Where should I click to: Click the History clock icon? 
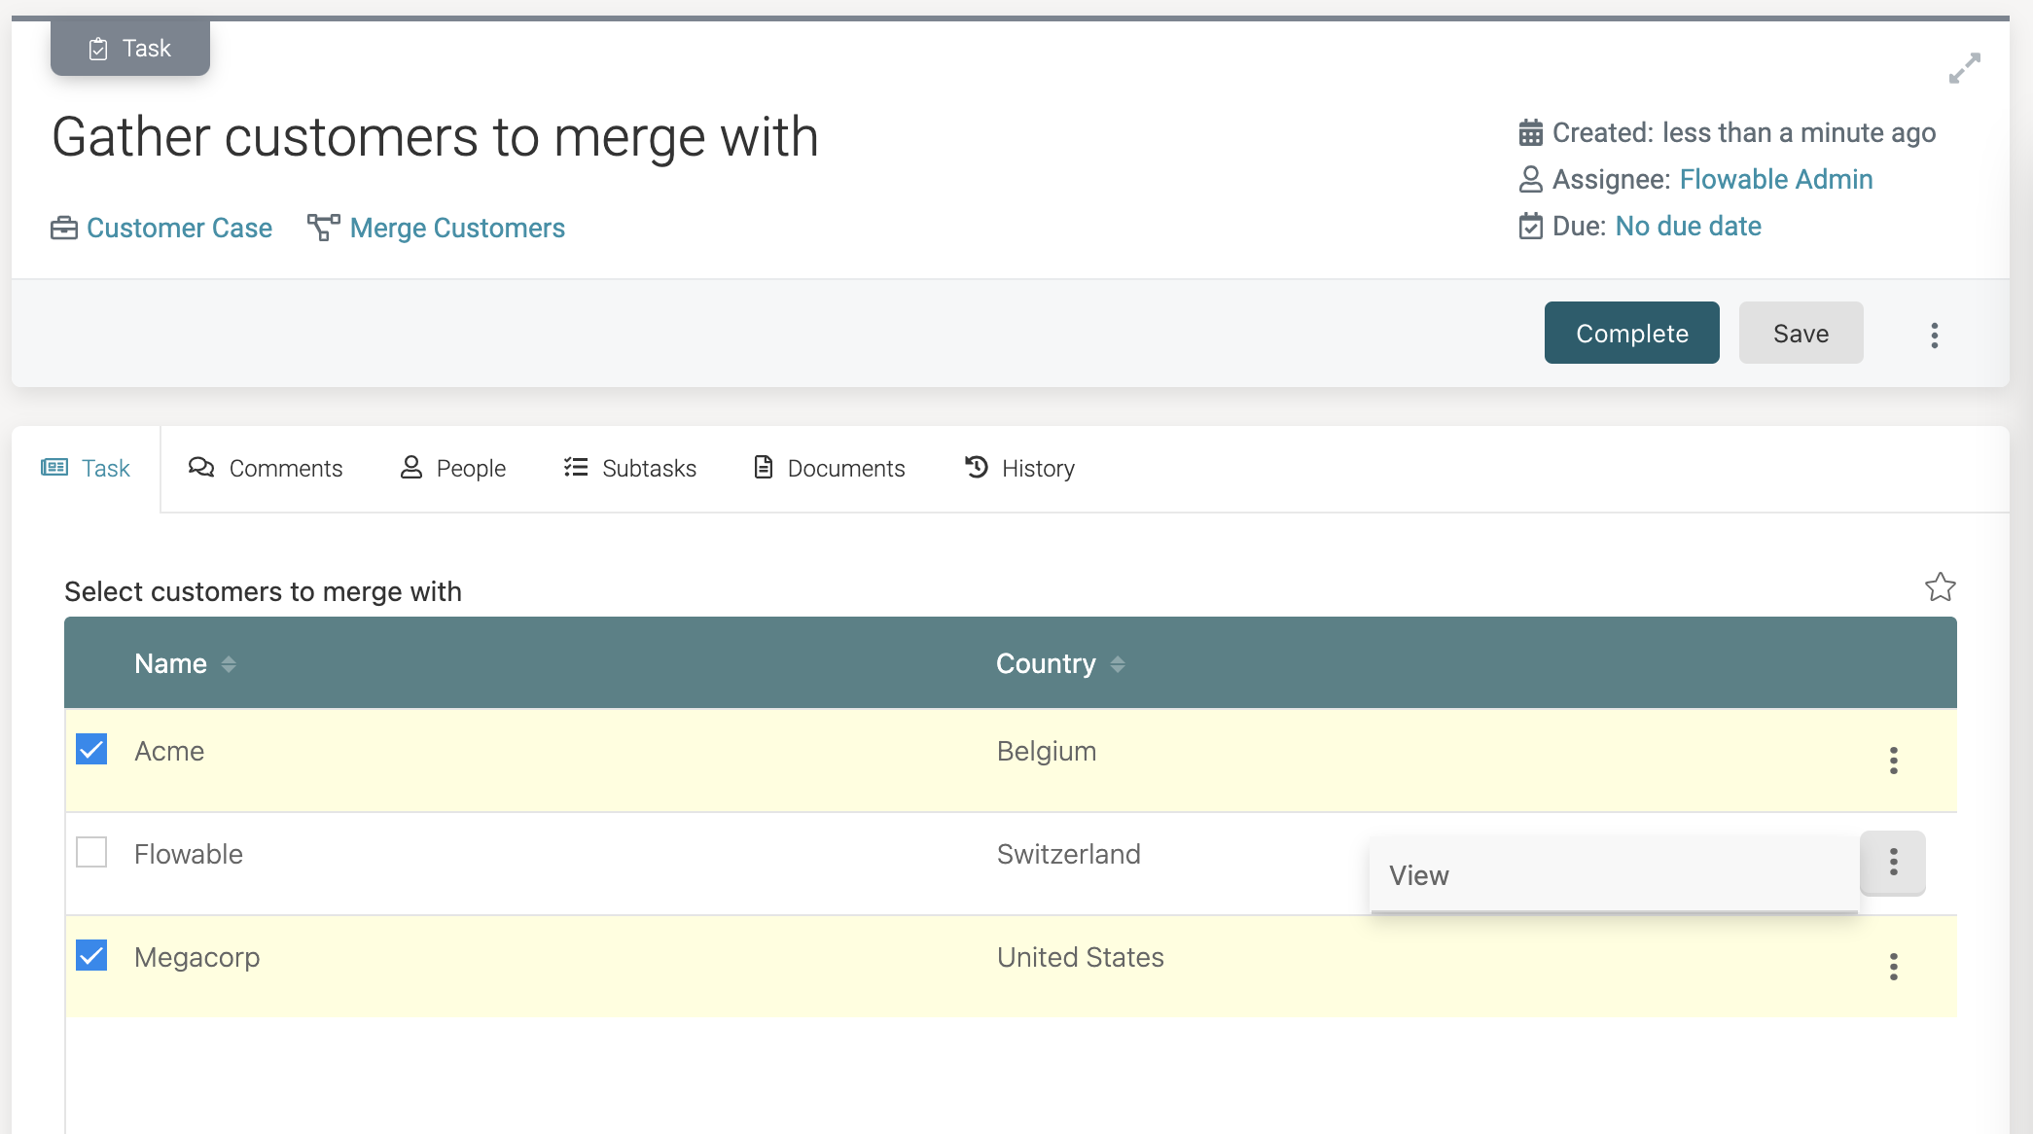976,468
